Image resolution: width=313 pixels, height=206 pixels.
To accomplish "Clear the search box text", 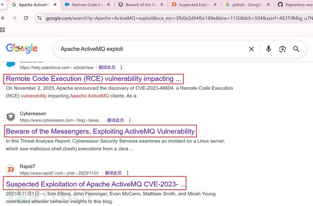I will pyautogui.click(x=251, y=49).
